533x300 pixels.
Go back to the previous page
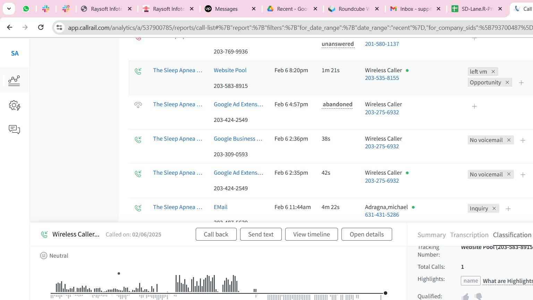pyautogui.click(x=10, y=27)
